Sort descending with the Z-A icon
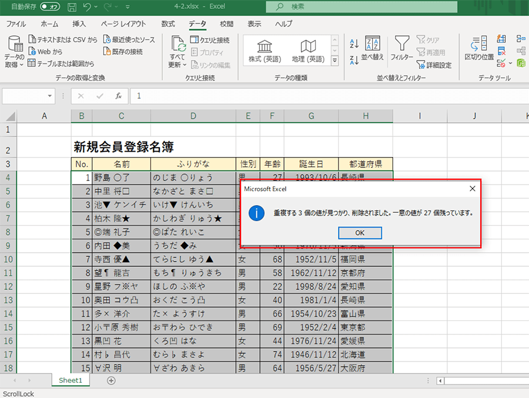The height and width of the screenshot is (398, 529). (x=354, y=59)
